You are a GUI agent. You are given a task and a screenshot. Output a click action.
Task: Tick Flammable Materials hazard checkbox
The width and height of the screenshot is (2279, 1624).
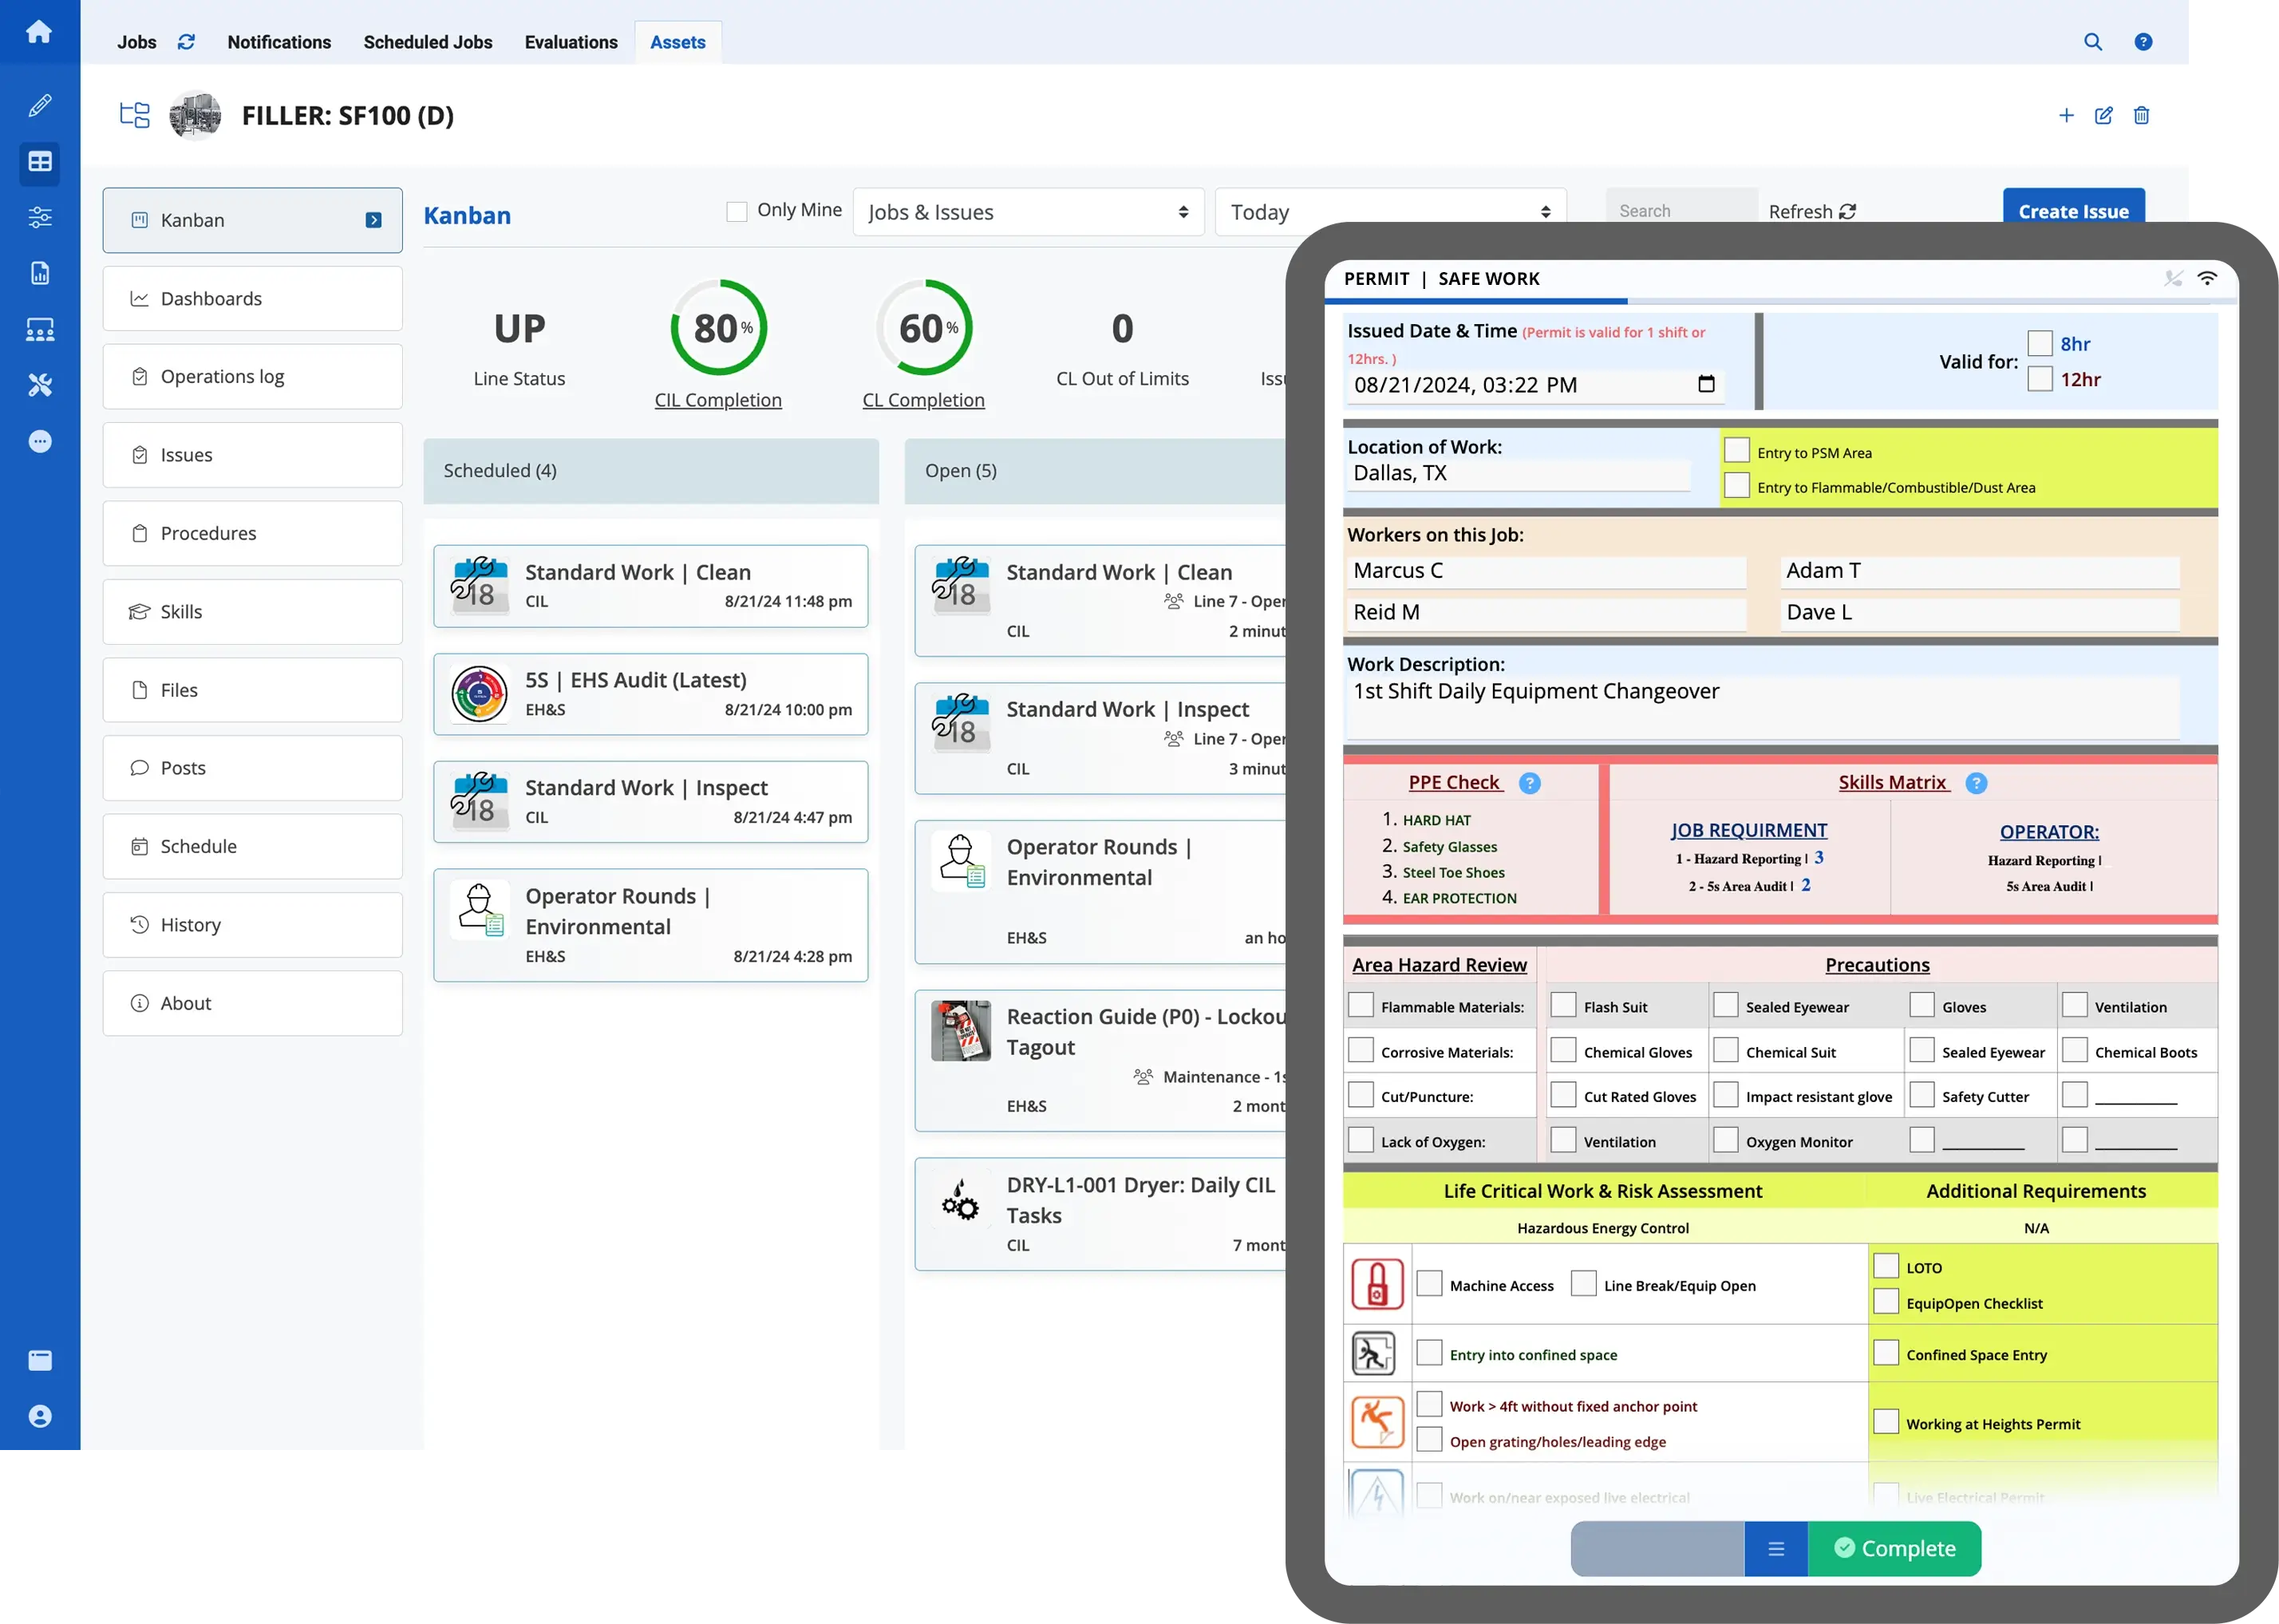tap(1361, 1005)
